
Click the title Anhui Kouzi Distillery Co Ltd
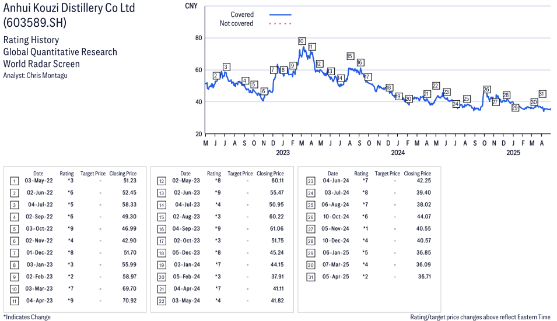(69, 8)
